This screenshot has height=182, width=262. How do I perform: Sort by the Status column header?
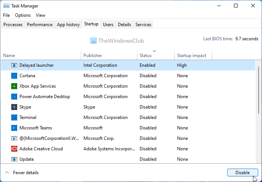(x=156, y=56)
